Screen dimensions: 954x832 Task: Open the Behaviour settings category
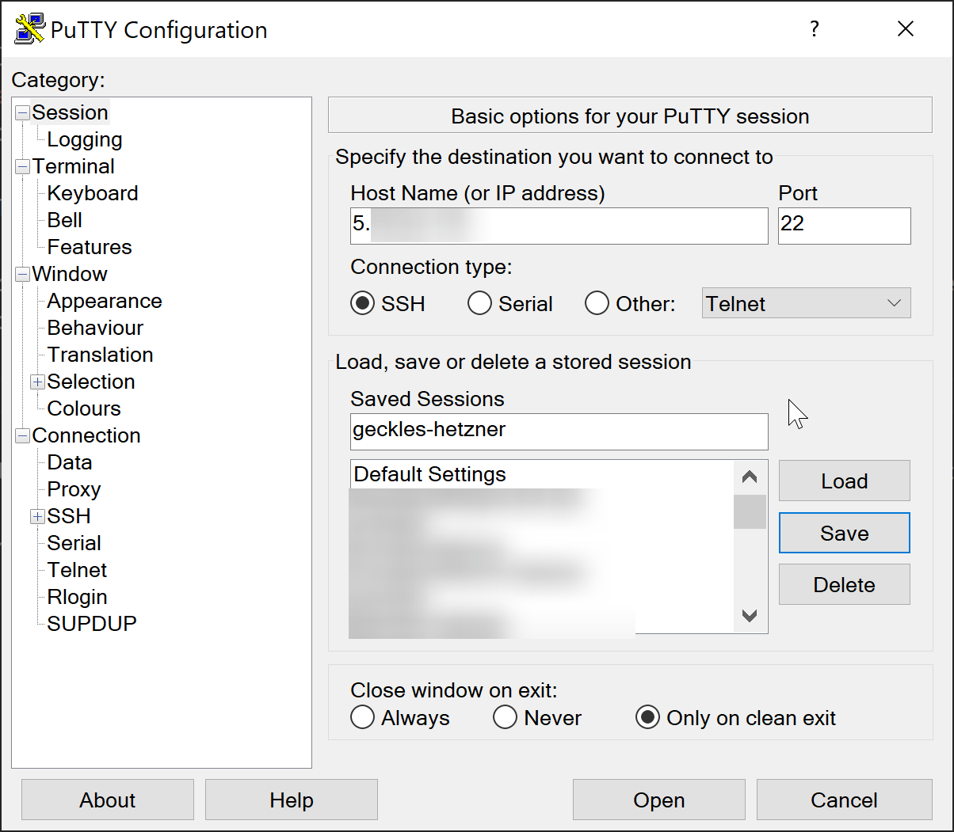(95, 328)
